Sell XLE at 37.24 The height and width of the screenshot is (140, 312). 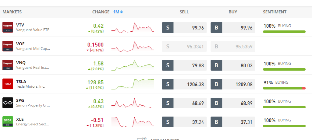184,122
